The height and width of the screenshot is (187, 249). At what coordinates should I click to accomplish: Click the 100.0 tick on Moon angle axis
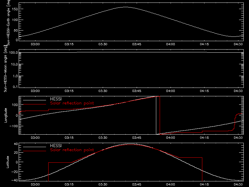pyautogui.click(x=13, y=53)
